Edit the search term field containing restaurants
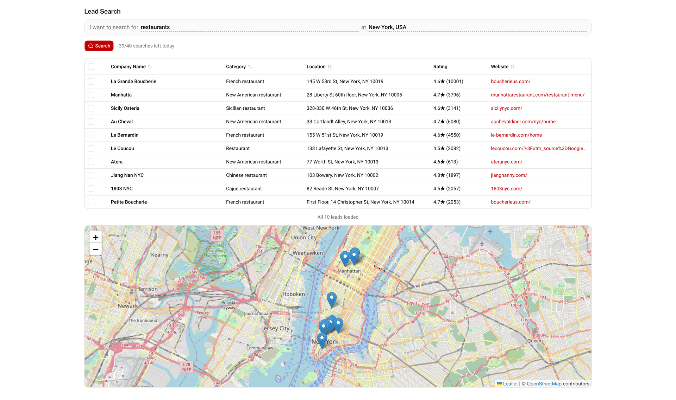Image resolution: width=676 pixels, height=400 pixels. point(249,27)
